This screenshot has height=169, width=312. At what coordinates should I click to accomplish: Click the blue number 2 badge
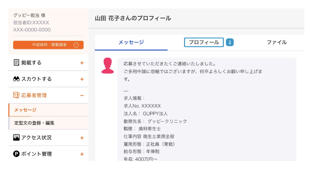[x=230, y=42]
